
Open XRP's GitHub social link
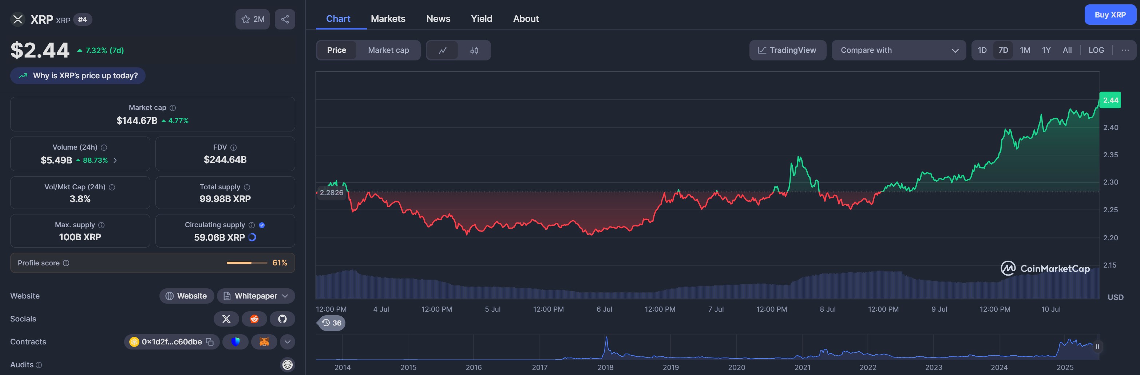[x=282, y=319]
